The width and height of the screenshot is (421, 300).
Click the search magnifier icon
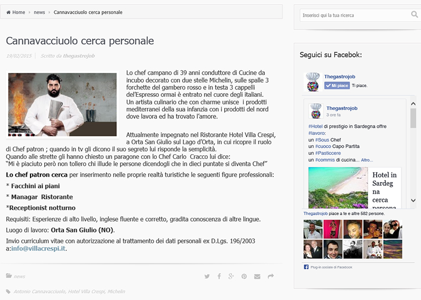pyautogui.click(x=414, y=15)
